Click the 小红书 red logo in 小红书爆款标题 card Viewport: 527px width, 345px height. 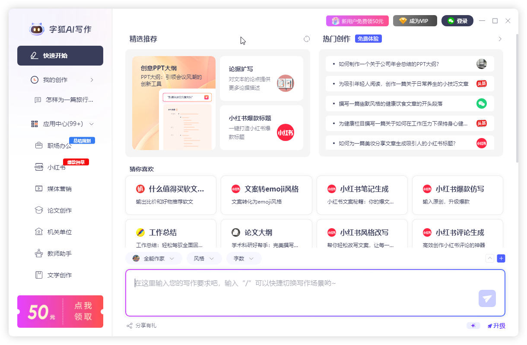286,132
